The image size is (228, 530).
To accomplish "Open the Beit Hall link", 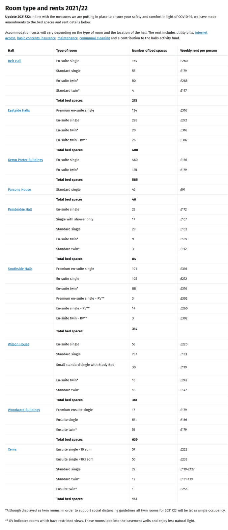I will (x=15, y=61).
